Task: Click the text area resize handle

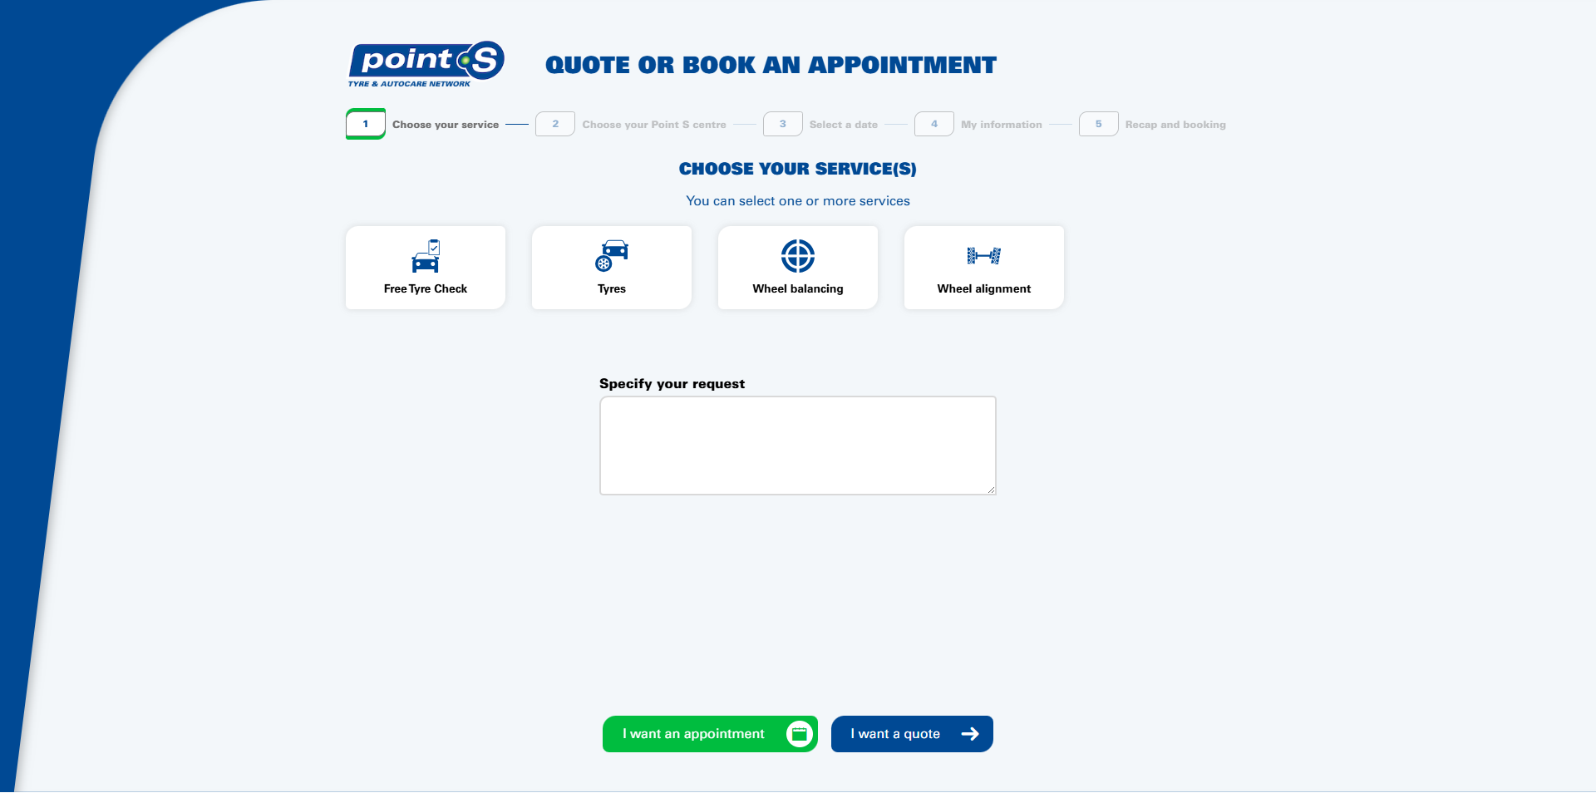Action: tap(991, 490)
